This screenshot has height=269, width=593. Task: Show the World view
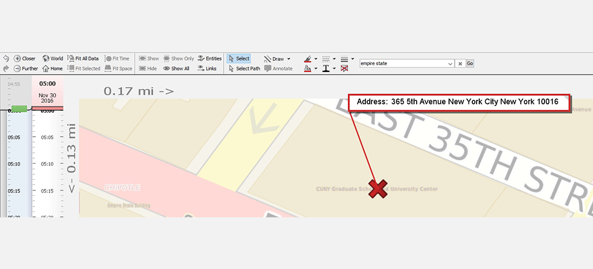(53, 59)
